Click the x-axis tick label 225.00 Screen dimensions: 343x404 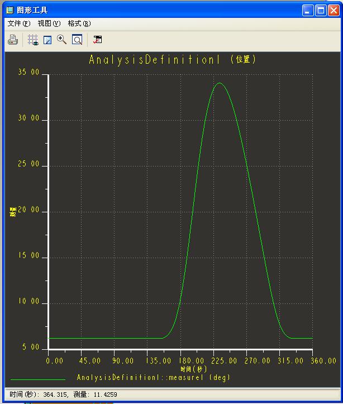click(x=224, y=361)
